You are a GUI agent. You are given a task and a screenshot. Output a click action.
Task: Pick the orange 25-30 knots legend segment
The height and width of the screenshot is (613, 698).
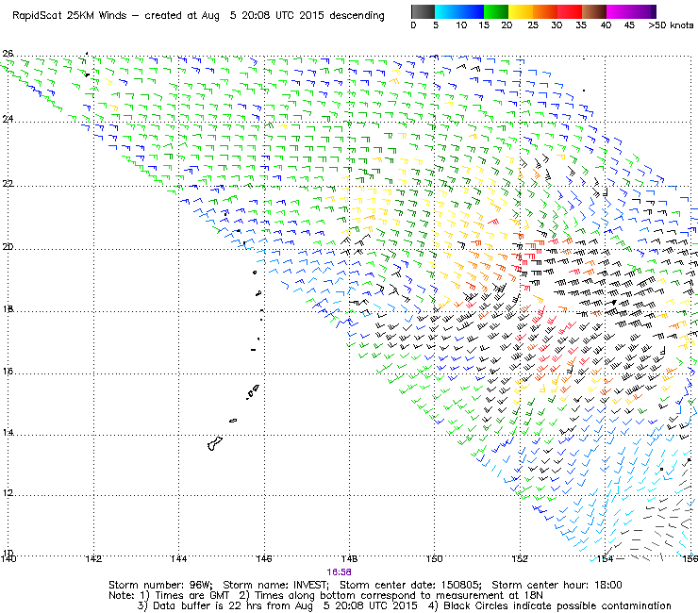point(545,12)
